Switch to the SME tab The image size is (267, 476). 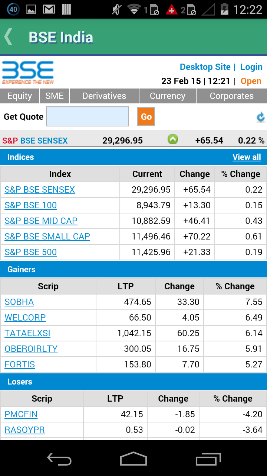(x=55, y=96)
